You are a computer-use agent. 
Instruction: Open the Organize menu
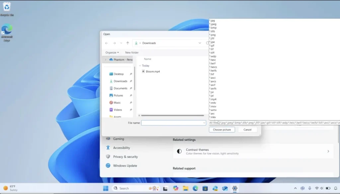coord(112,52)
